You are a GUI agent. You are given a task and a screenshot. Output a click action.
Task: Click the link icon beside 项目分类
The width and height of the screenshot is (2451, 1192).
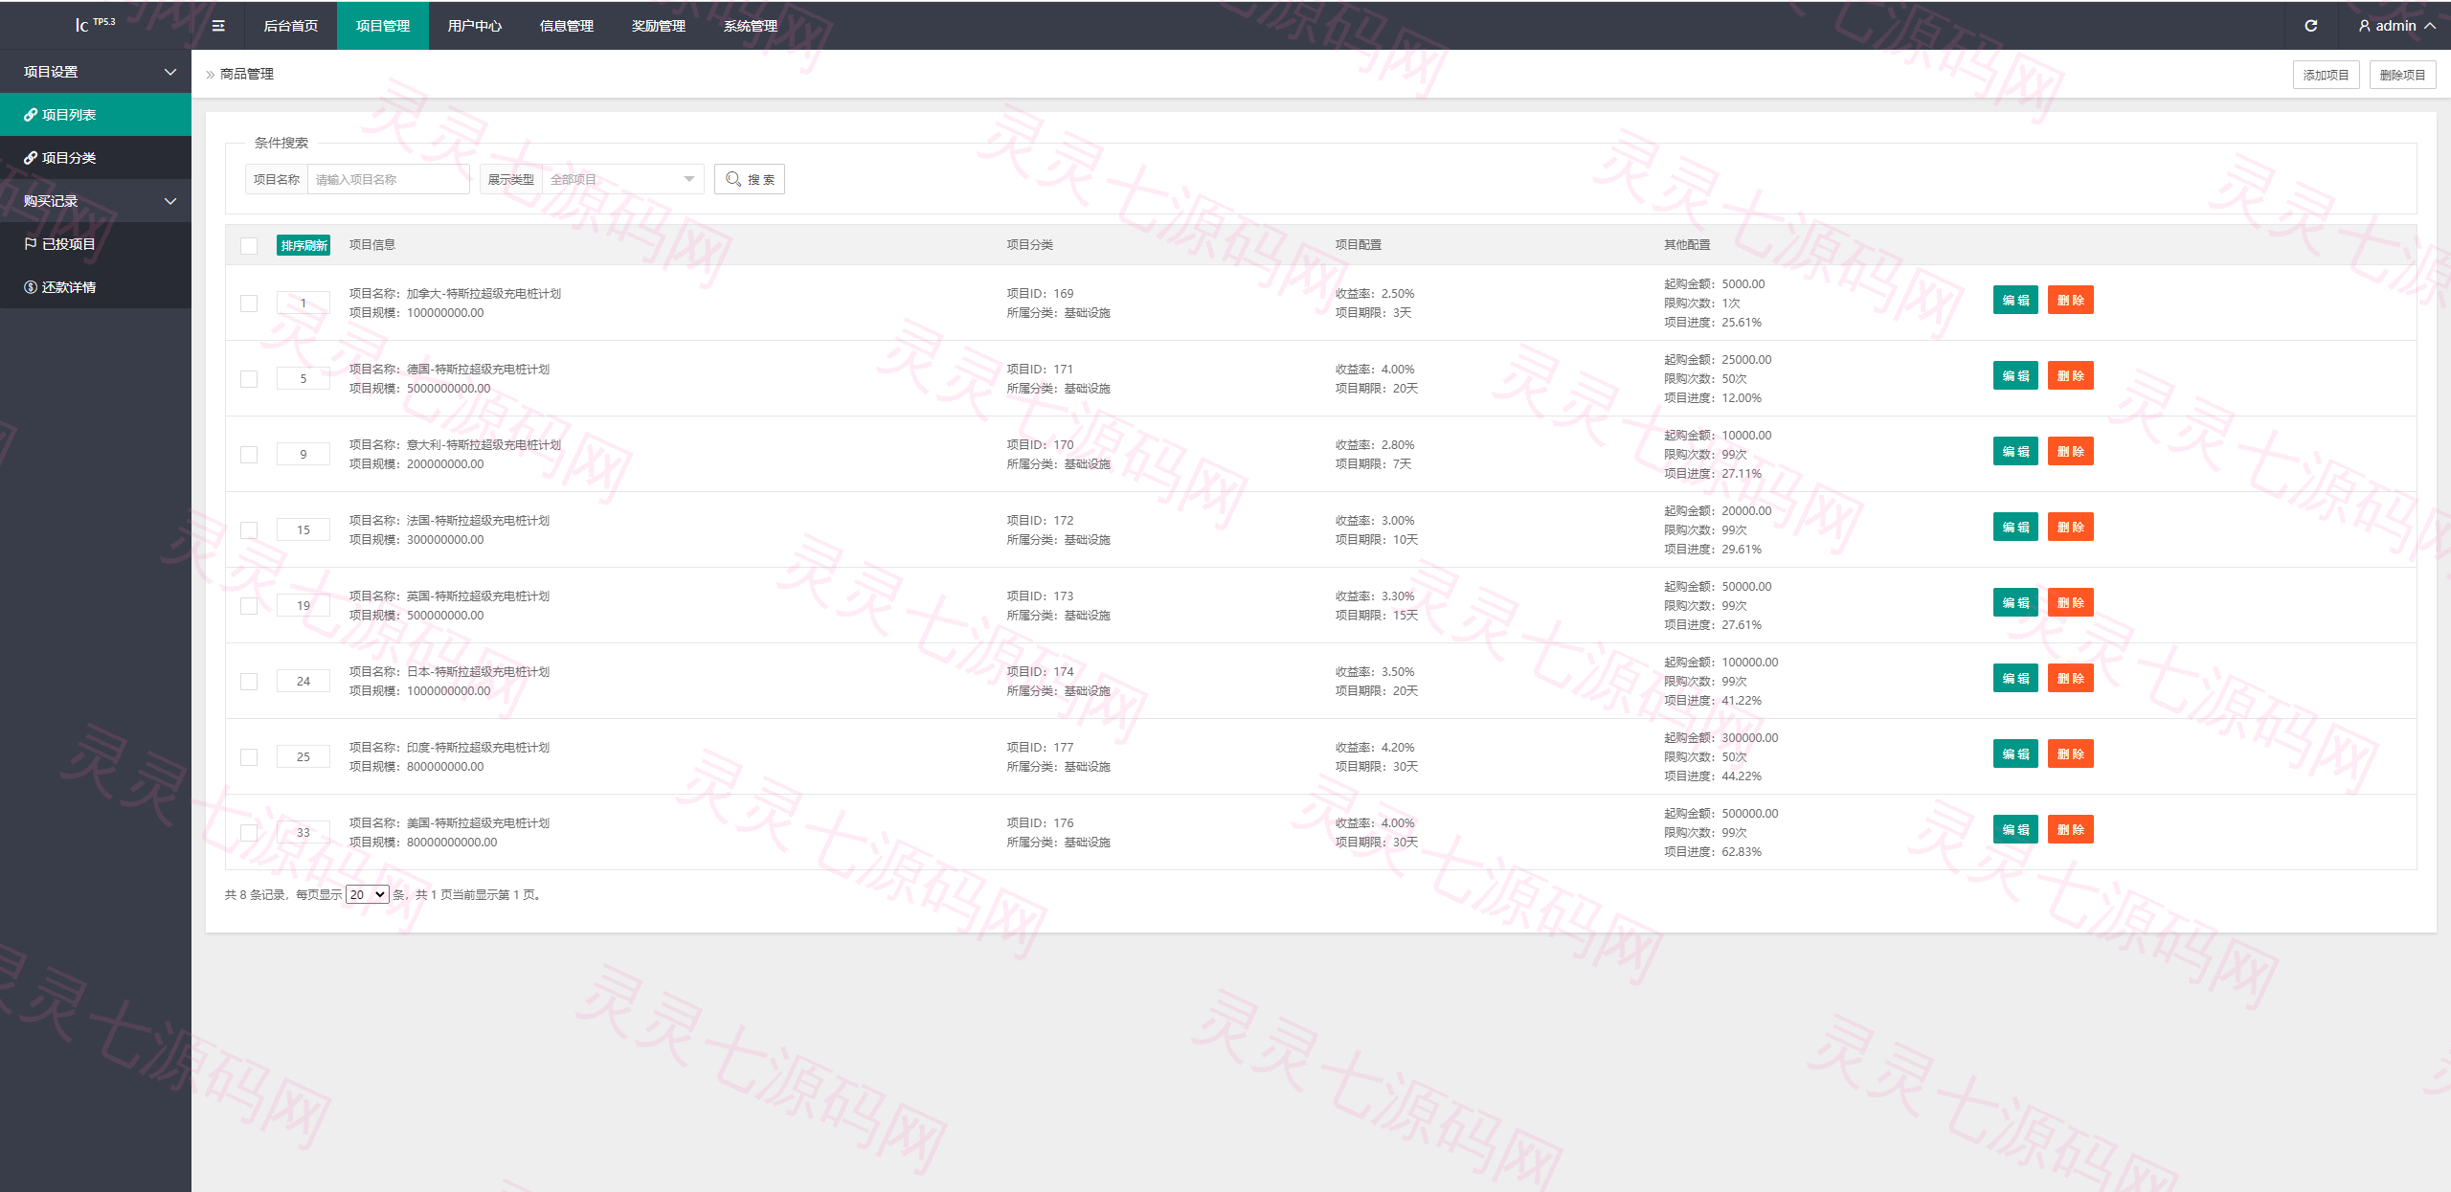click(x=31, y=158)
